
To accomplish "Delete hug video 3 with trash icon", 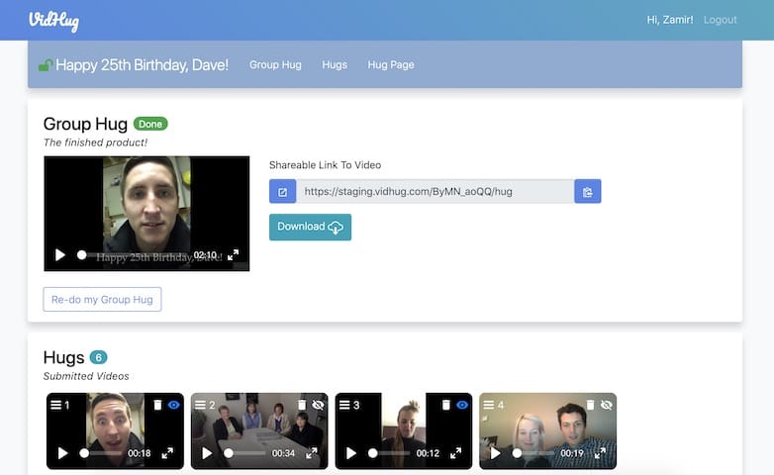I will point(445,405).
